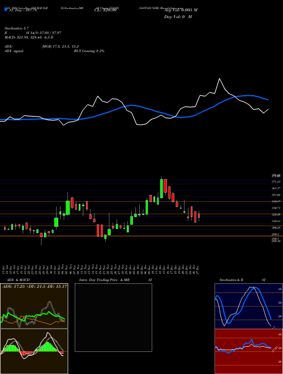Click the 300.25 price axis label
Image resolution: width=283 pixels, height=374 pixels.
coord(276,228)
